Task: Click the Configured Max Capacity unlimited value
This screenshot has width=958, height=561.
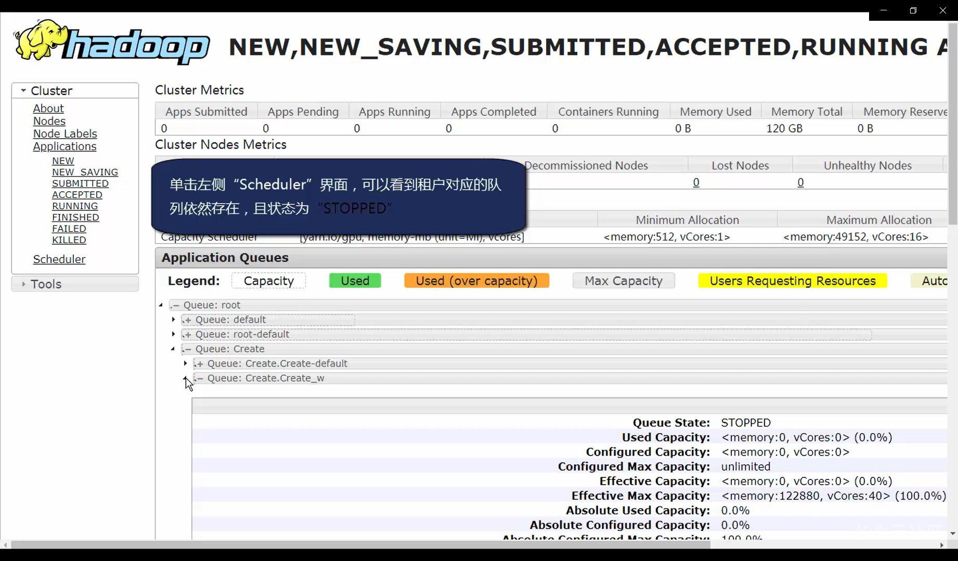Action: (x=746, y=466)
